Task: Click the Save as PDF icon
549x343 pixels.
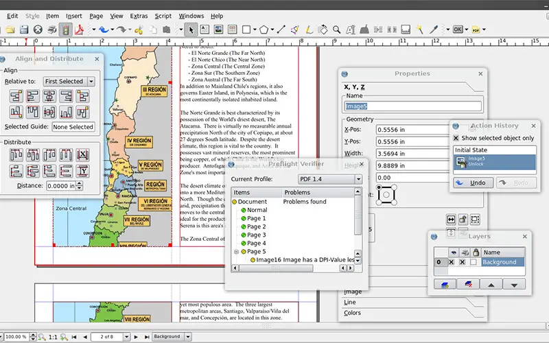Action: tap(80, 29)
